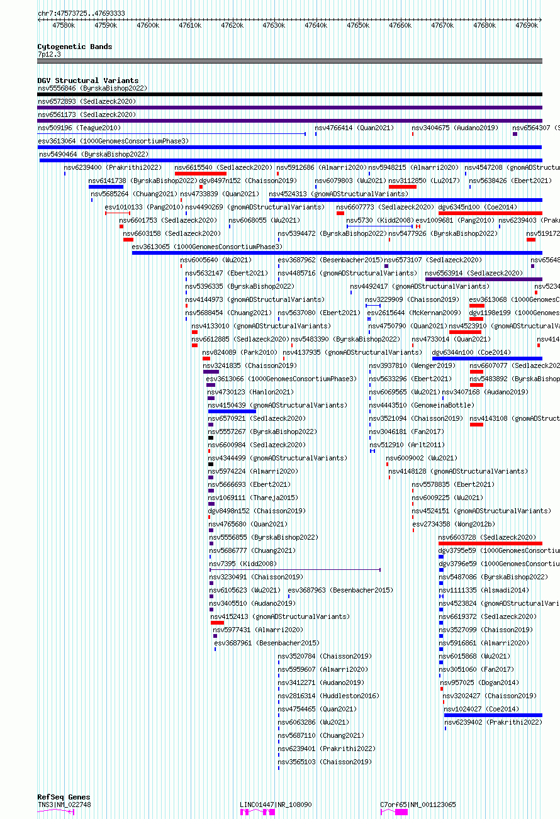Open variant nsv6572893 (Sedlazeck2020)
The height and width of the screenshot is (819, 560).
click(87, 101)
